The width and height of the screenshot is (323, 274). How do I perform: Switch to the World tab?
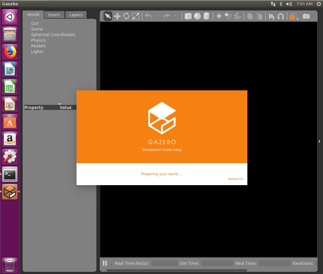(x=33, y=15)
